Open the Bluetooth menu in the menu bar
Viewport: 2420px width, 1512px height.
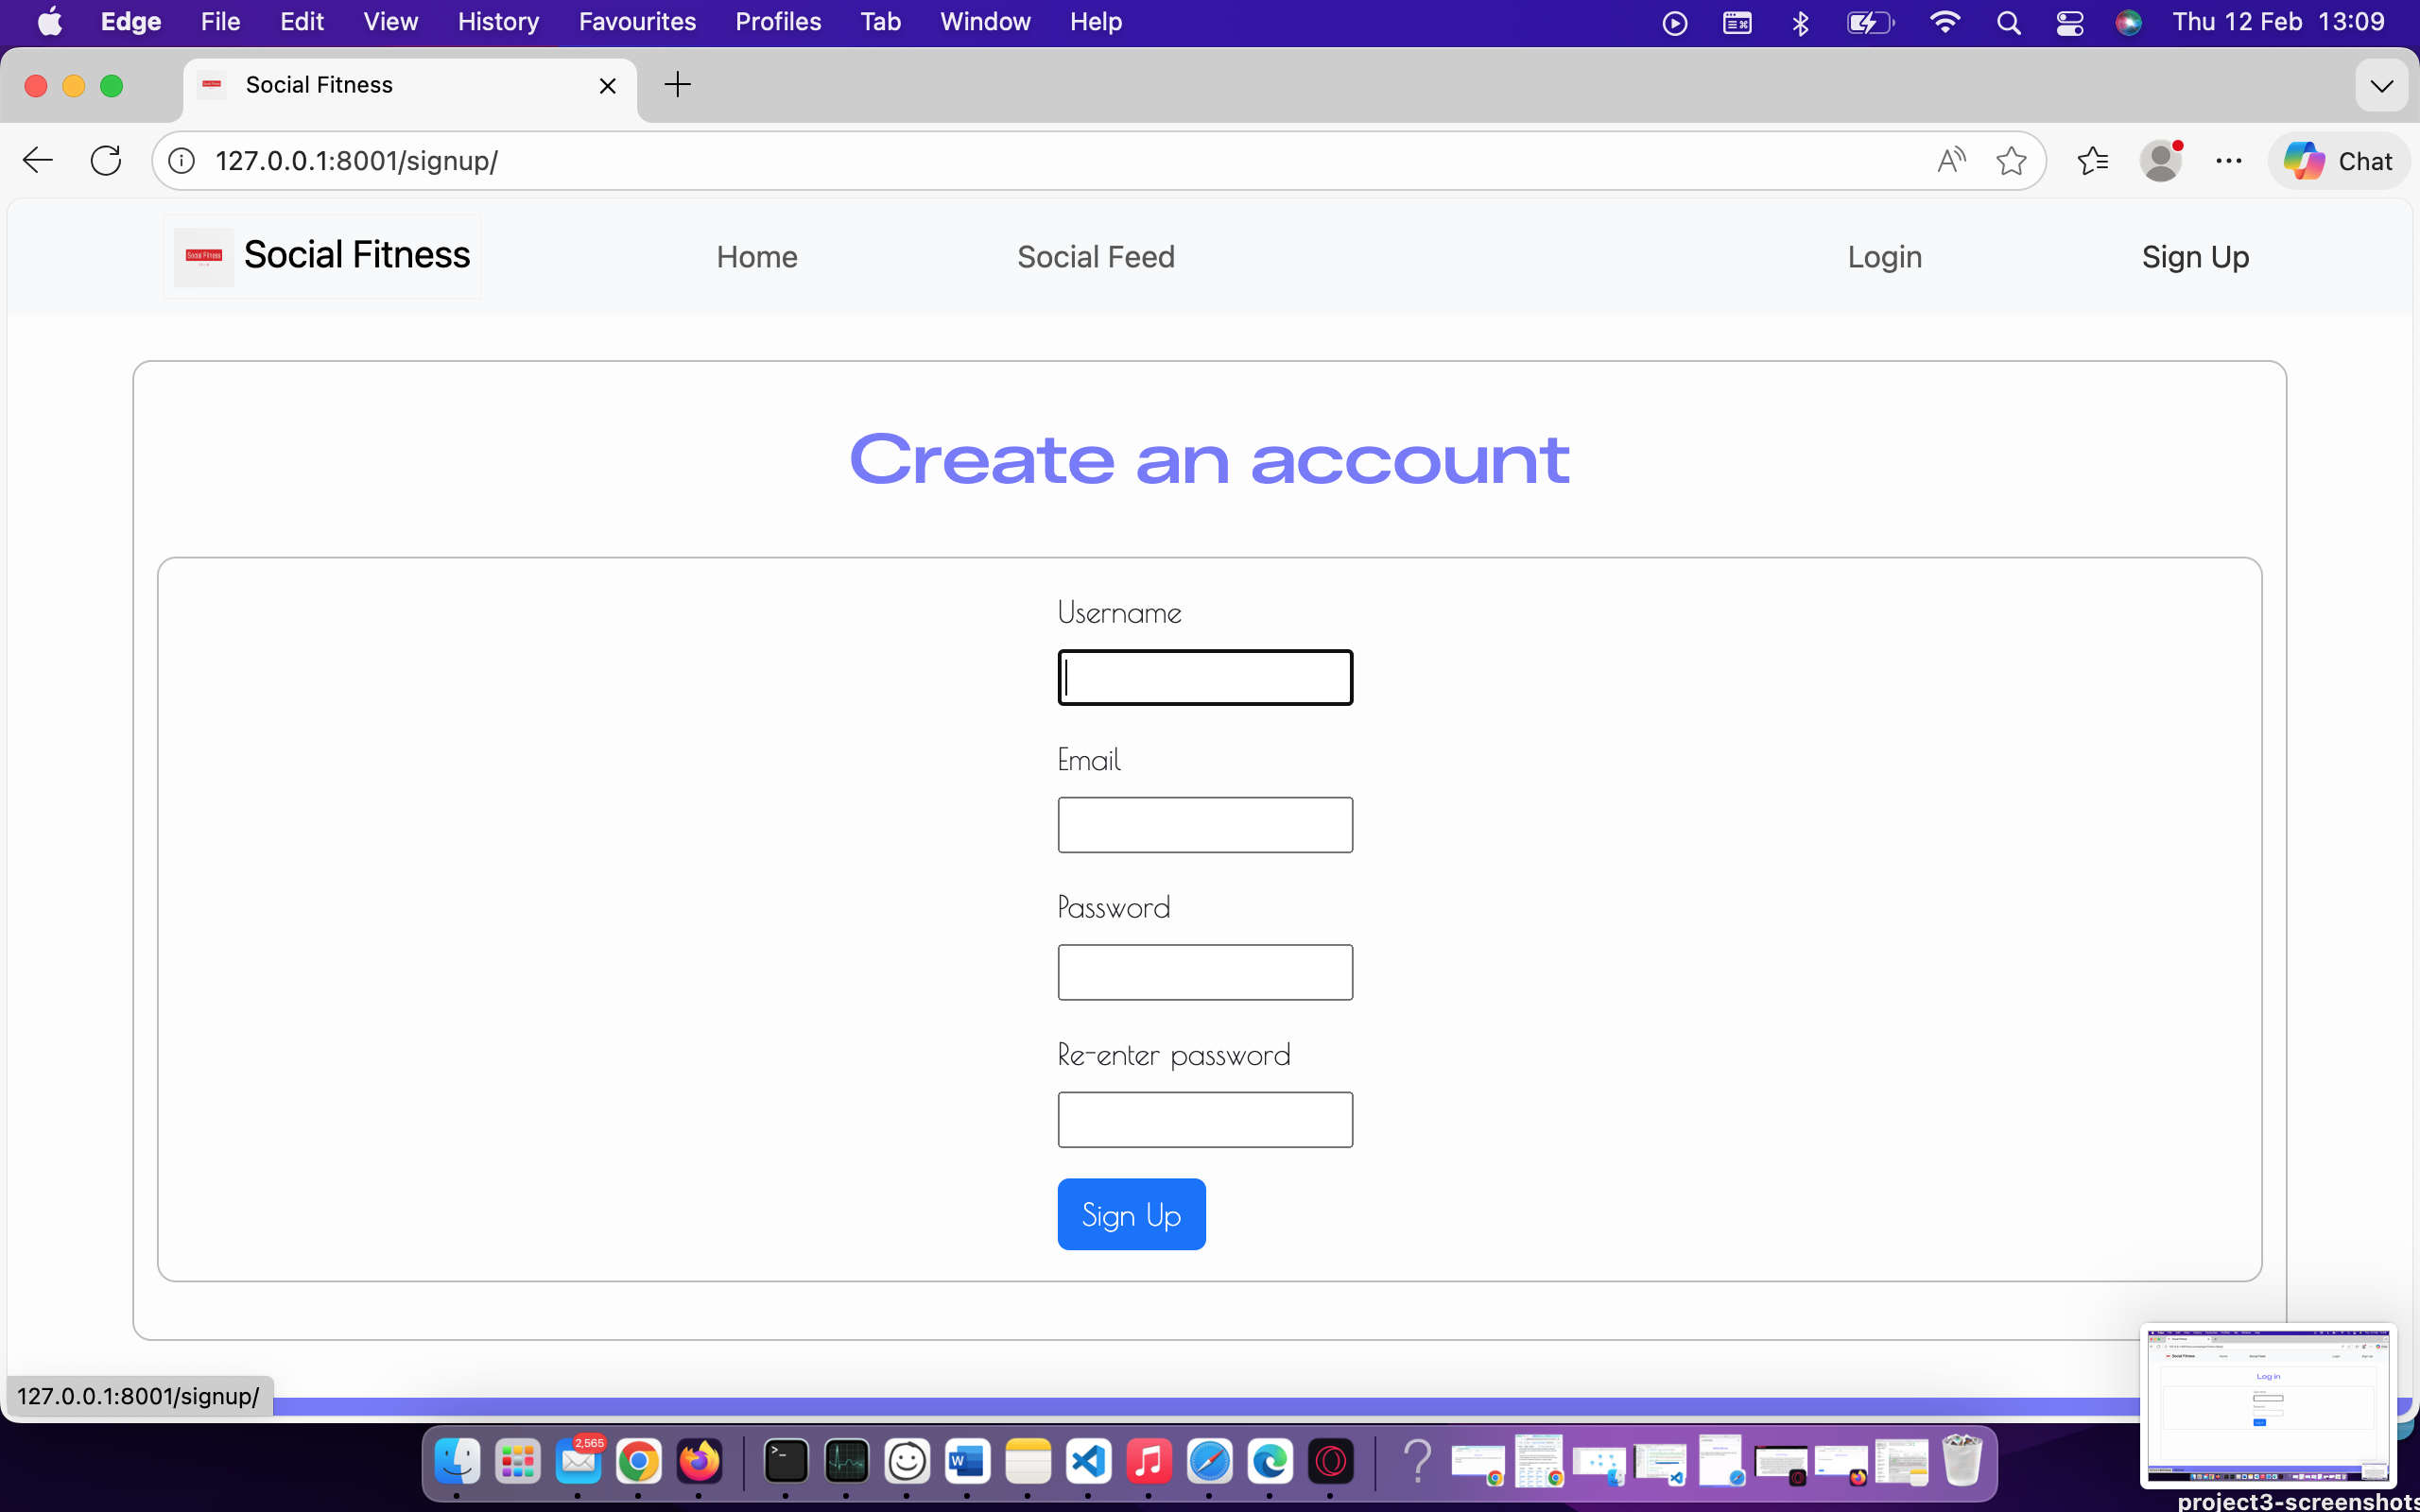tap(1800, 21)
